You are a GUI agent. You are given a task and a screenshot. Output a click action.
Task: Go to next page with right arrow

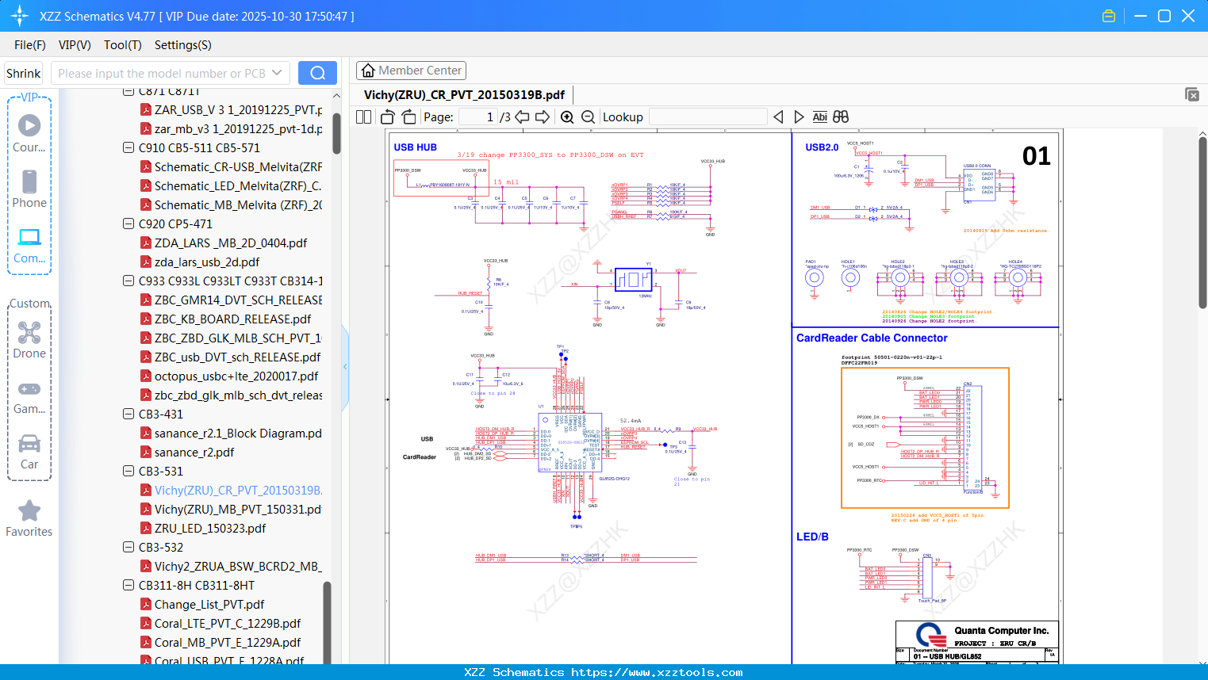tap(543, 117)
